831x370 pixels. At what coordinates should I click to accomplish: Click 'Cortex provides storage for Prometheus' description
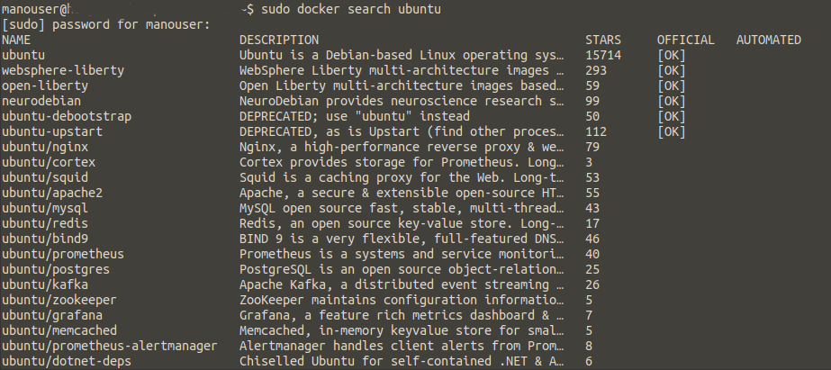coord(402,162)
